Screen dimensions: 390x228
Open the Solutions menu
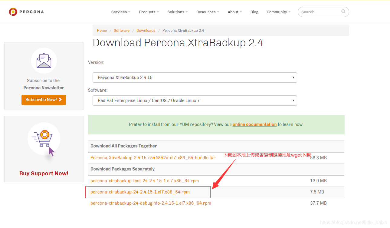coord(178,12)
